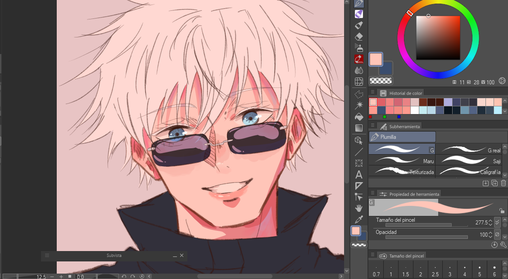The height and width of the screenshot is (279, 508).
Task: Choose the G real pen
Action: point(469,150)
